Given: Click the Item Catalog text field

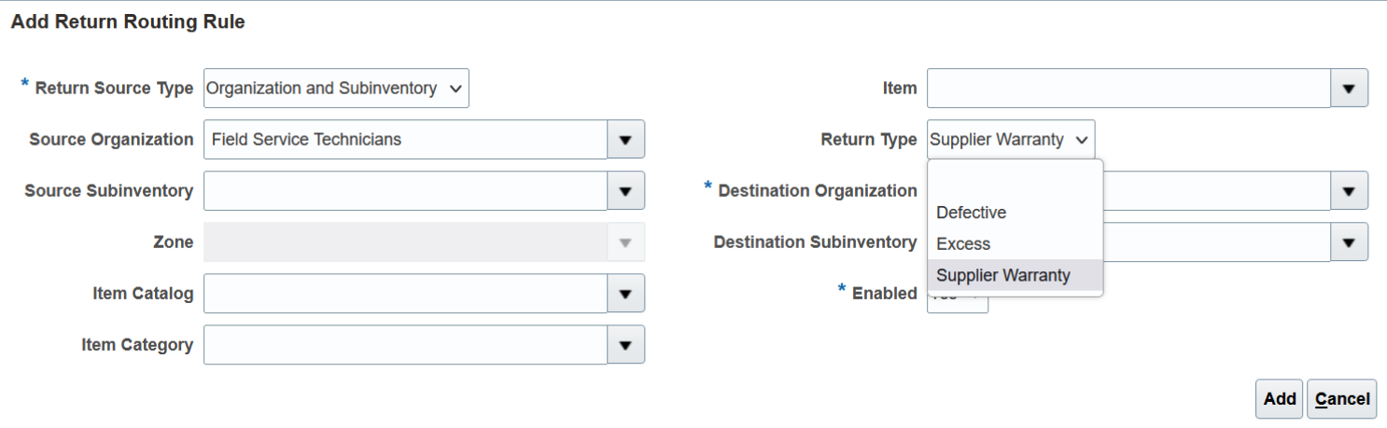Looking at the screenshot, I should [405, 294].
